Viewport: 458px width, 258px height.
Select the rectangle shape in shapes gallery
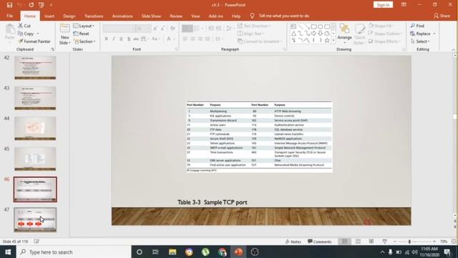pyautogui.click(x=313, y=27)
